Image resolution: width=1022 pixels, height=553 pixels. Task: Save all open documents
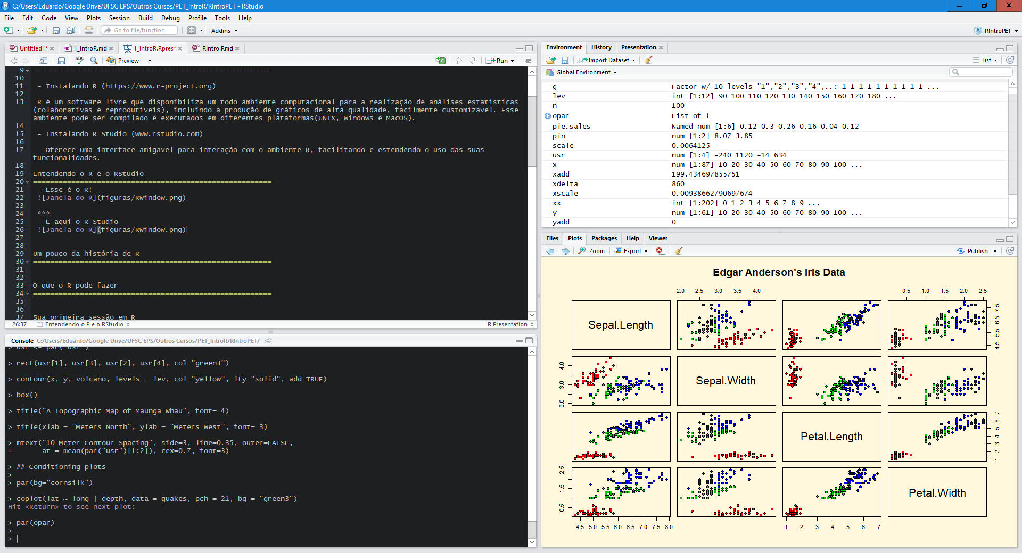[70, 30]
